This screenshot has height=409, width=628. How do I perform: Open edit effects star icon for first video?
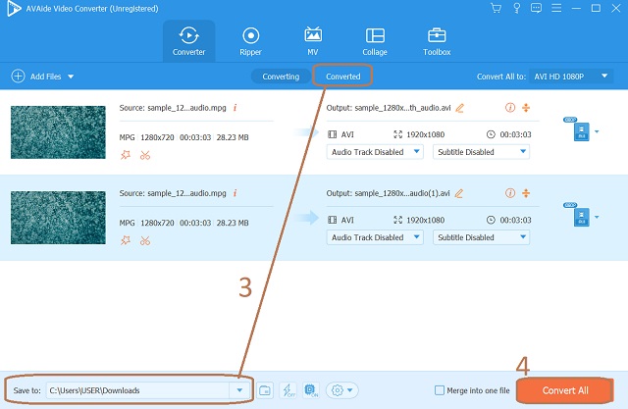click(x=126, y=155)
